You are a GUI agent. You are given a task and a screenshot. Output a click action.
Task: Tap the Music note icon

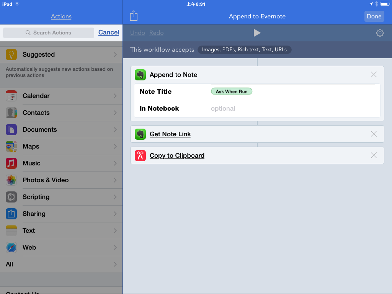pyautogui.click(x=11, y=163)
